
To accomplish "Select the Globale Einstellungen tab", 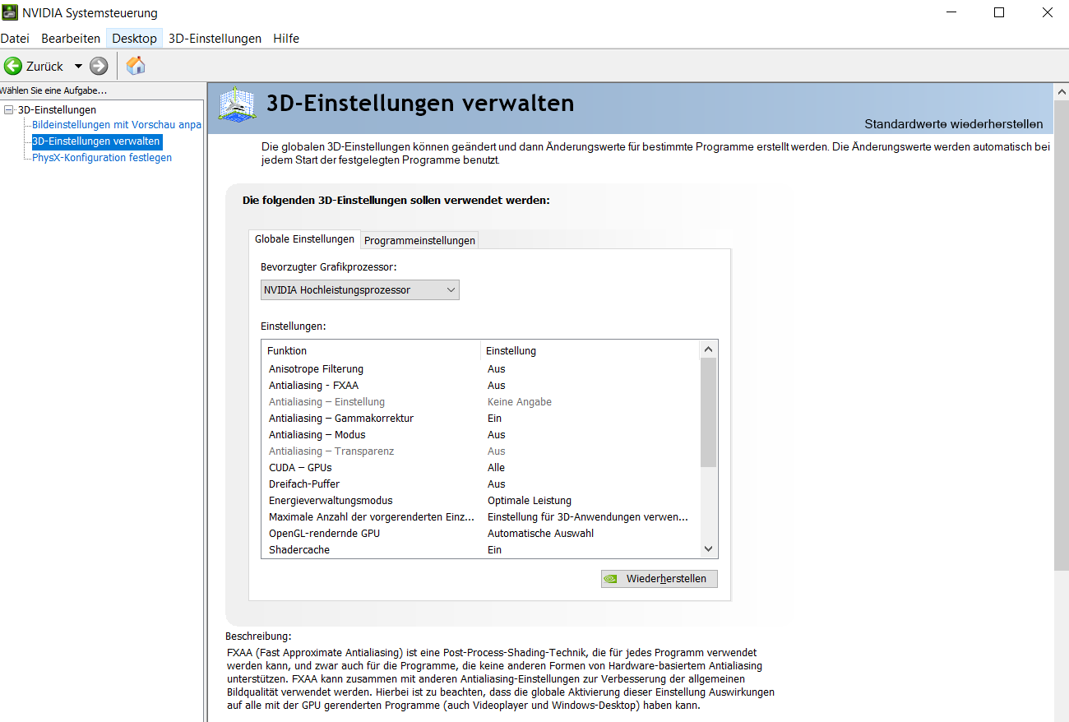I will [304, 239].
